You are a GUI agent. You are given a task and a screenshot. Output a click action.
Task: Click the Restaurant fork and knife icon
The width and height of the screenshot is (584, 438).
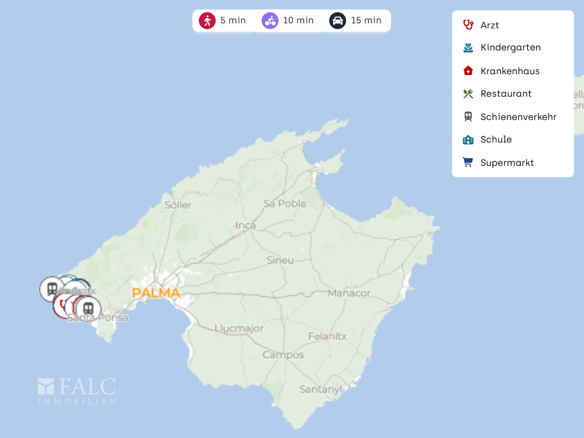[x=468, y=94]
